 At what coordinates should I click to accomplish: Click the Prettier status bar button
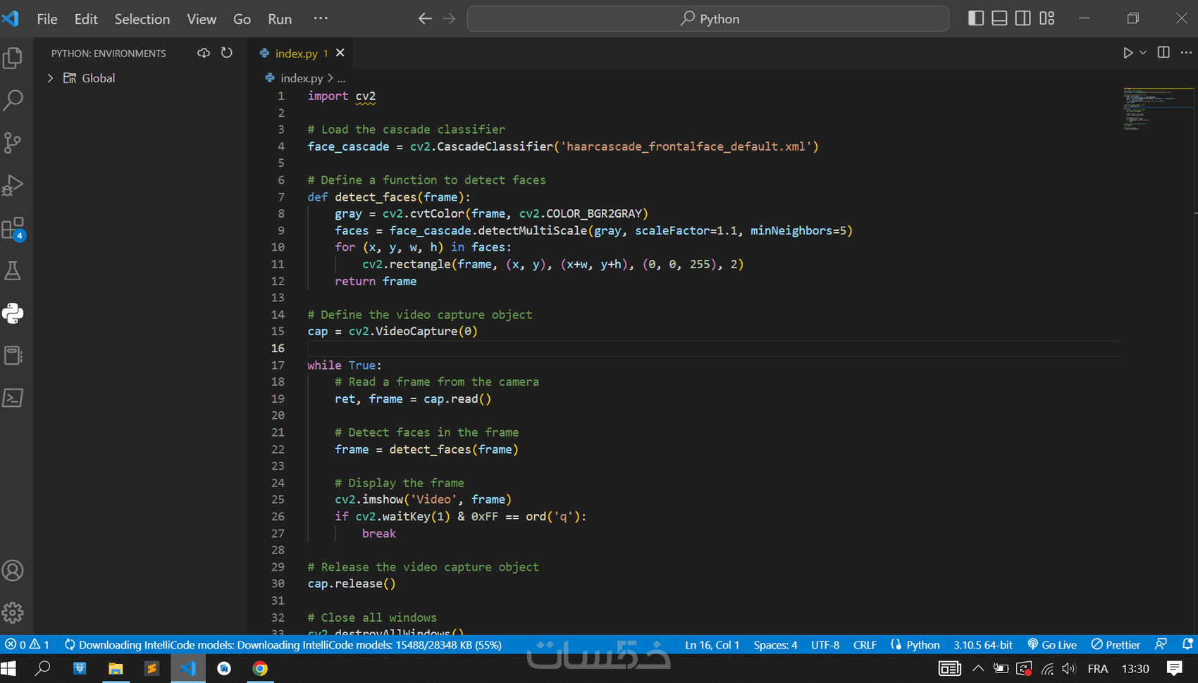(x=1116, y=644)
